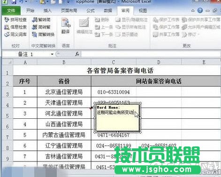Click the 网站备案咨询电话 header cell
The height and width of the screenshot is (177, 221).
pyautogui.click(x=159, y=81)
